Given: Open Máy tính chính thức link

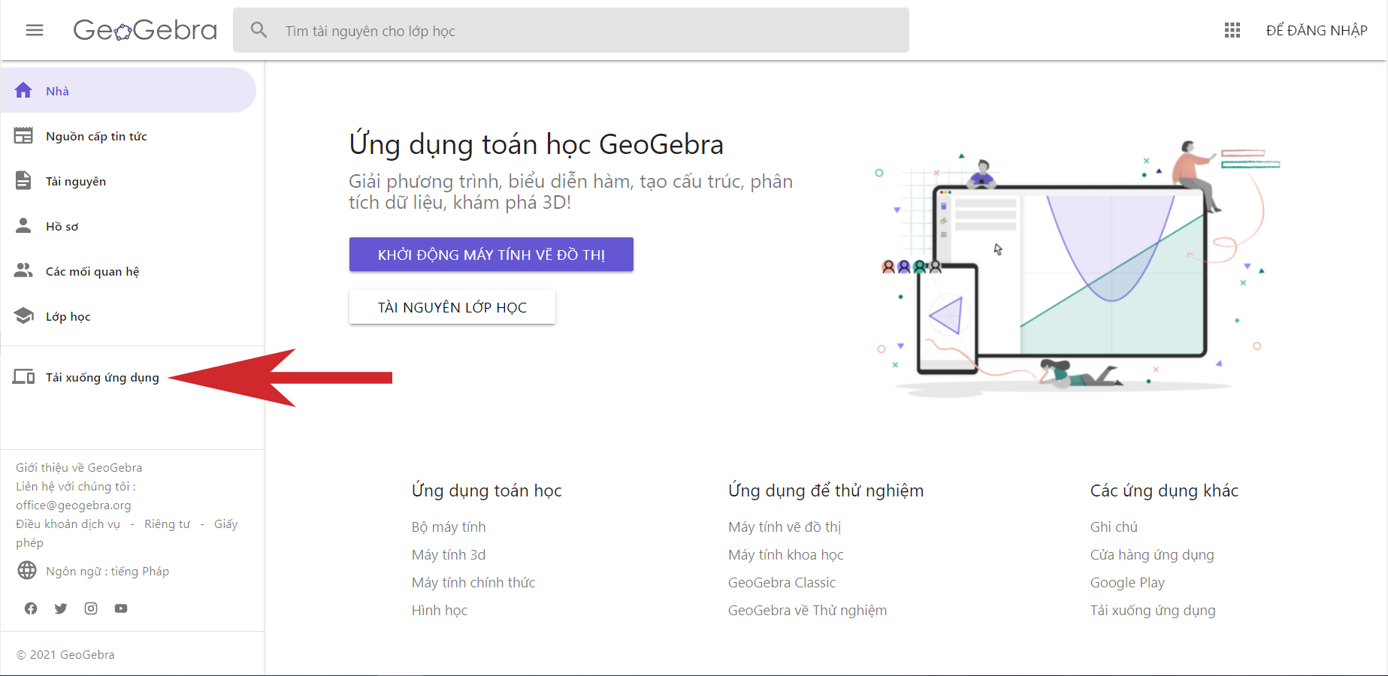Looking at the screenshot, I should pyautogui.click(x=473, y=583).
